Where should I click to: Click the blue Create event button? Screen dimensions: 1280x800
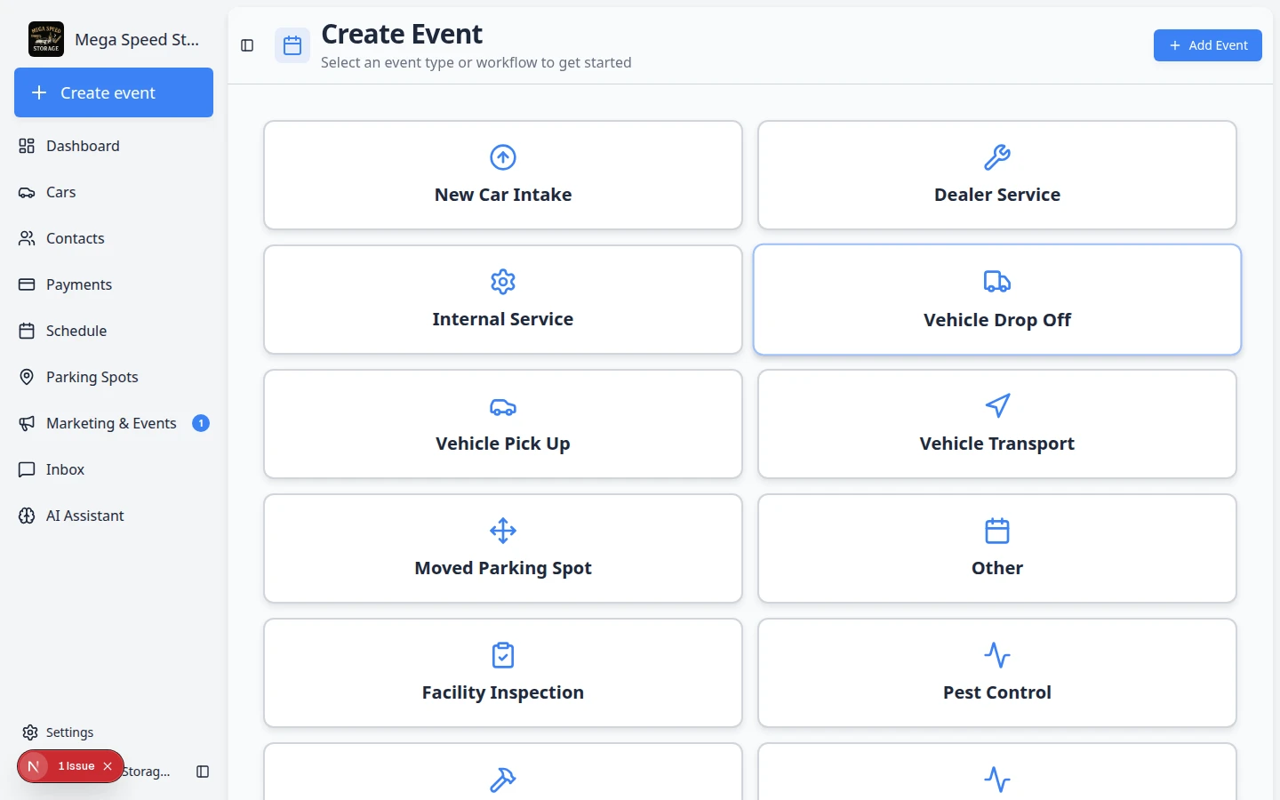[114, 92]
